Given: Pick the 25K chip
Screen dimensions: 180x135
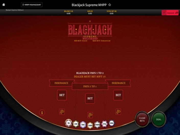Looking at the screenshot, I should pyautogui.click(x=104, y=124).
